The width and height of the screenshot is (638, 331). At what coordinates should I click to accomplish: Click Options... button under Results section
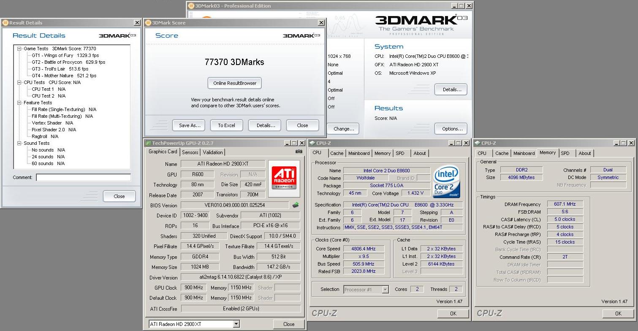tap(451, 129)
